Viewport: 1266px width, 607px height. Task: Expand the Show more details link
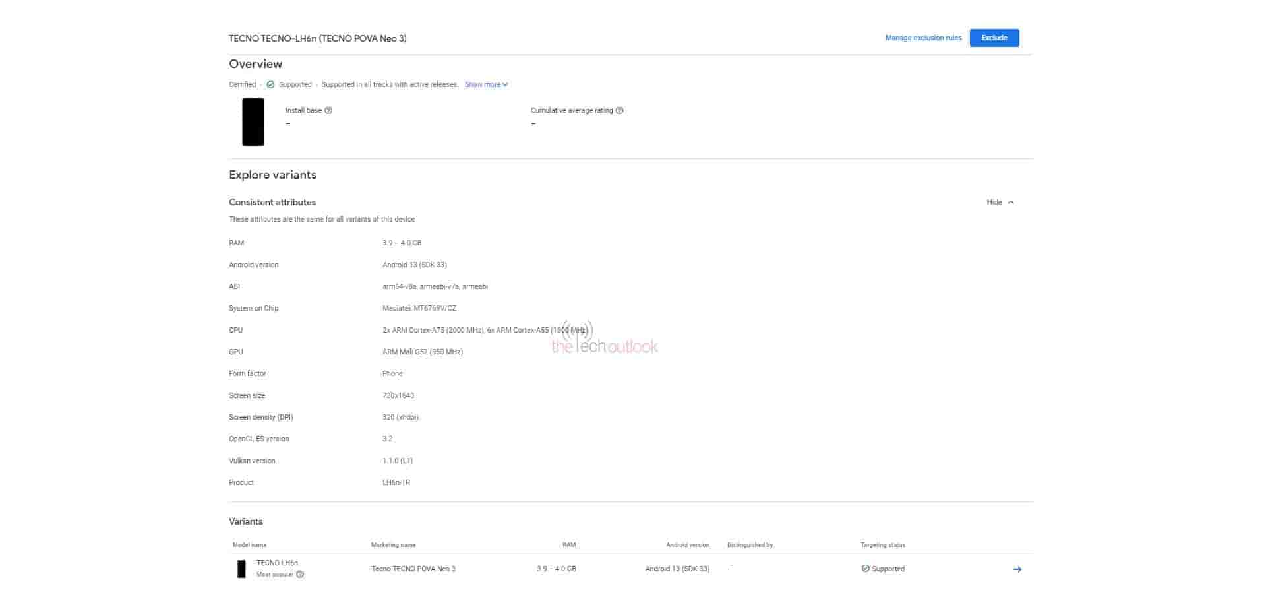(486, 84)
